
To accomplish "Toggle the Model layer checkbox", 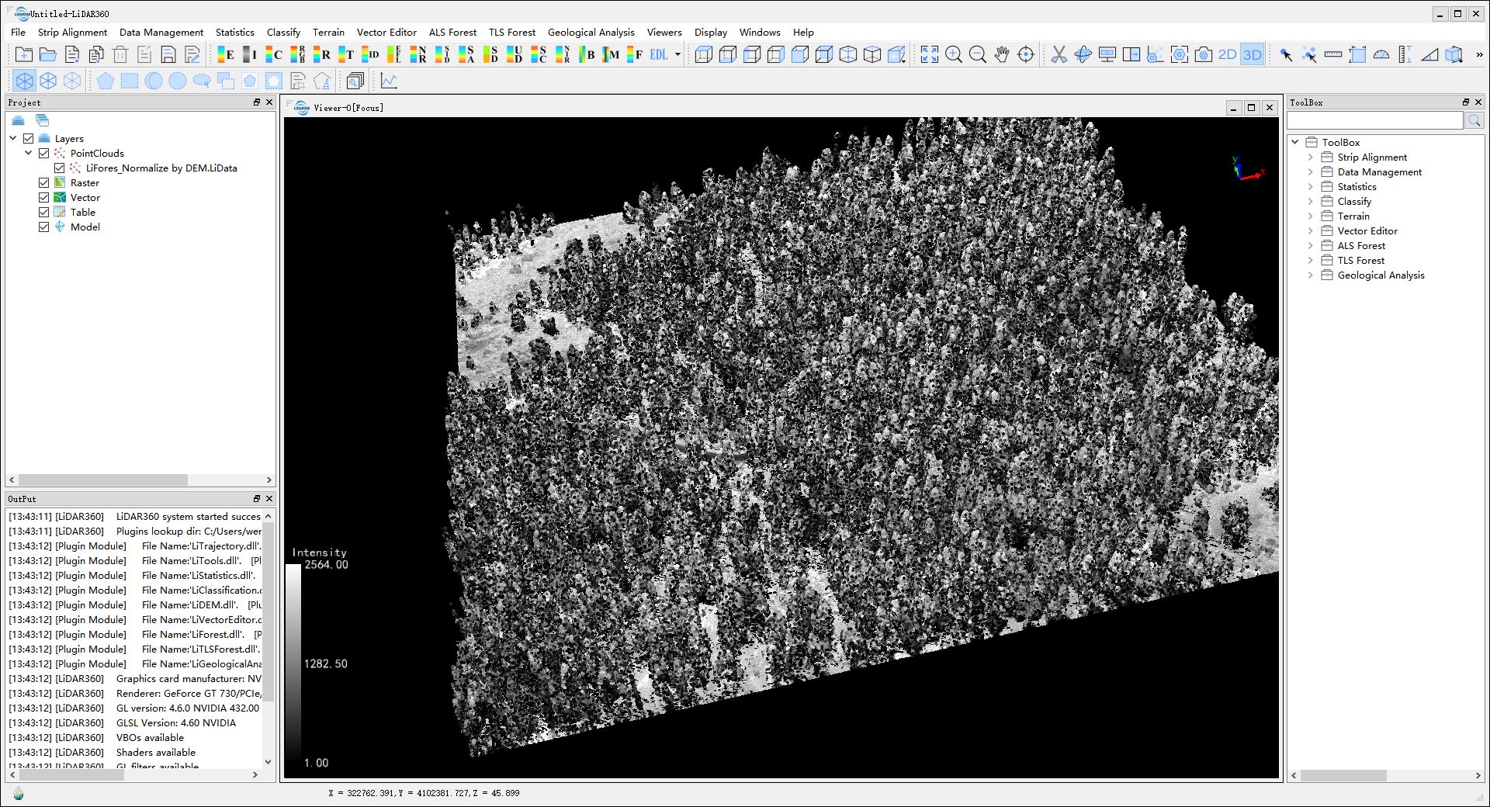I will [44, 227].
